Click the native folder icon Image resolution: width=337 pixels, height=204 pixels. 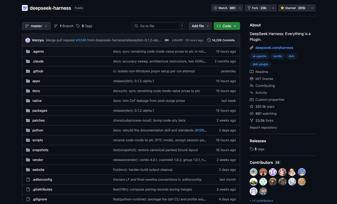tap(28, 101)
